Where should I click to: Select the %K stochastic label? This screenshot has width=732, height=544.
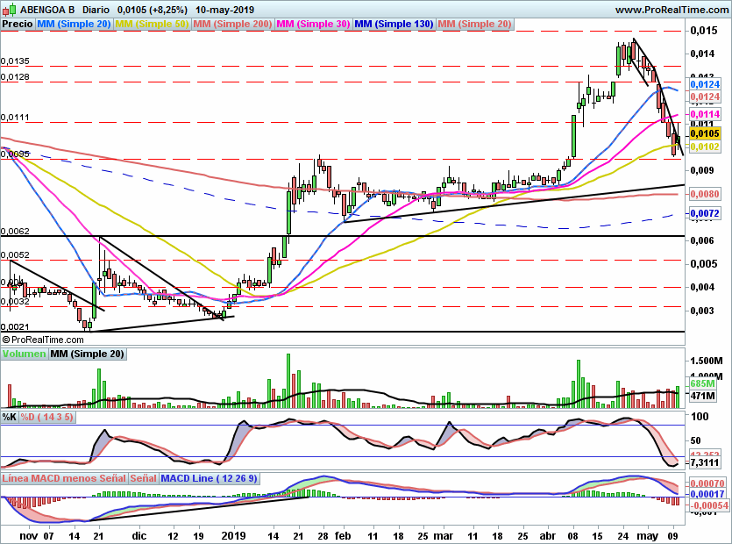[x=10, y=417]
